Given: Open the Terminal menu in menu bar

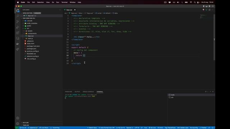Looking at the screenshot, I should coord(64,3).
